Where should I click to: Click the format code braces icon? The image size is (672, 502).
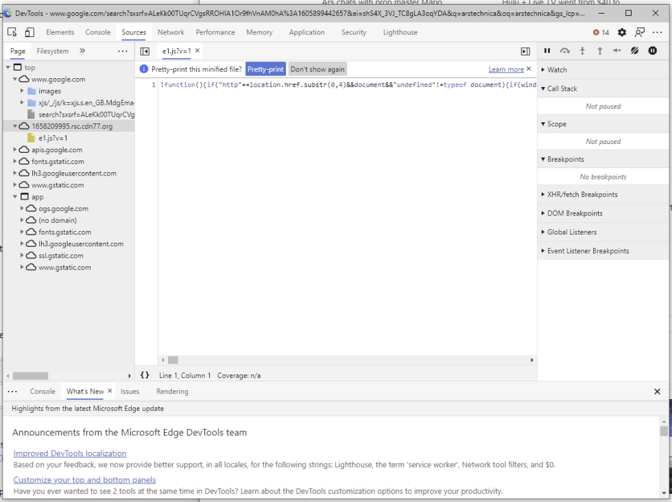[145, 375]
